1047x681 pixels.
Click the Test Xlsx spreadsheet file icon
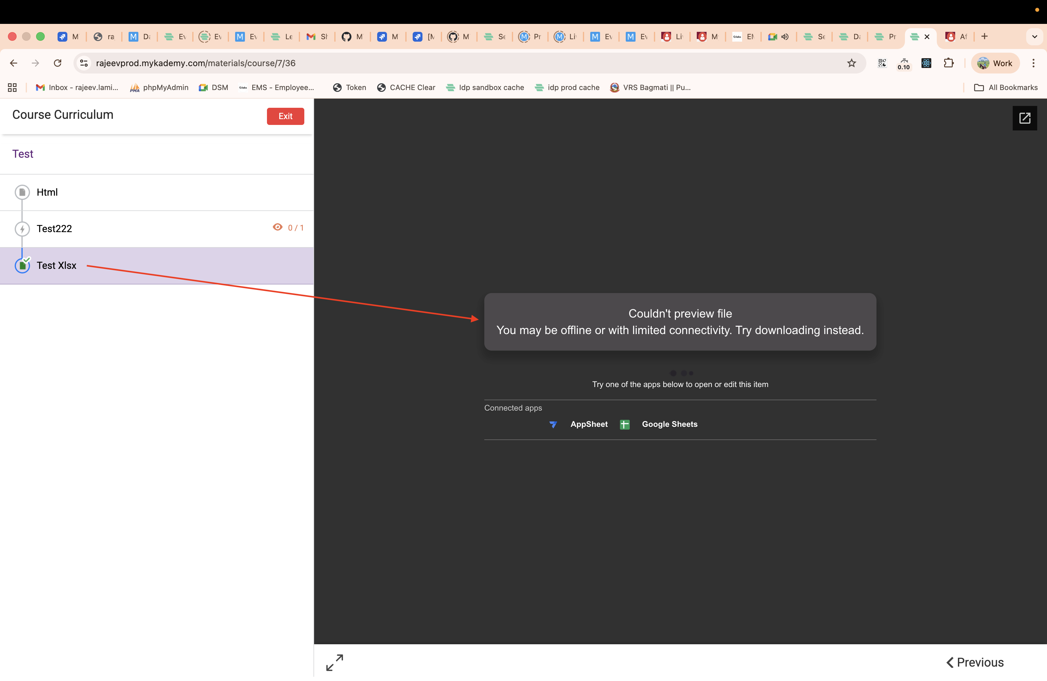(x=22, y=265)
